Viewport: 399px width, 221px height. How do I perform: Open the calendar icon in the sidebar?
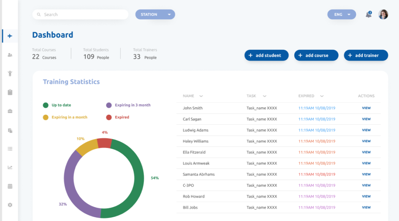point(10,186)
